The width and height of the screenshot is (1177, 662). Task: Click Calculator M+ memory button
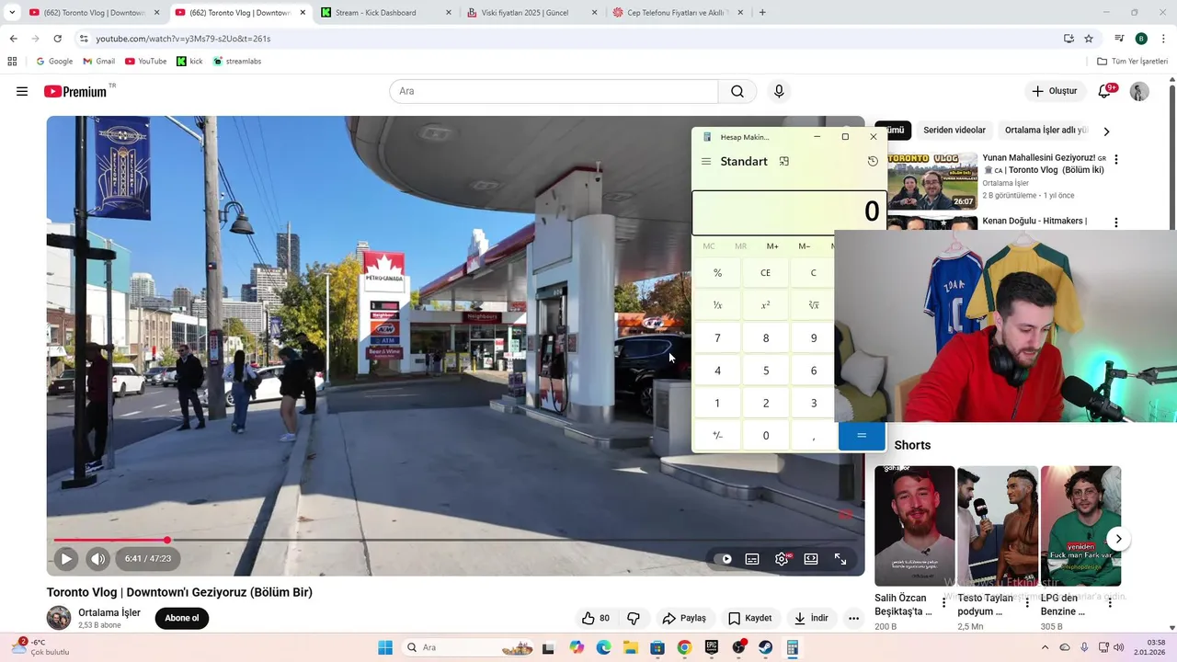coord(772,246)
